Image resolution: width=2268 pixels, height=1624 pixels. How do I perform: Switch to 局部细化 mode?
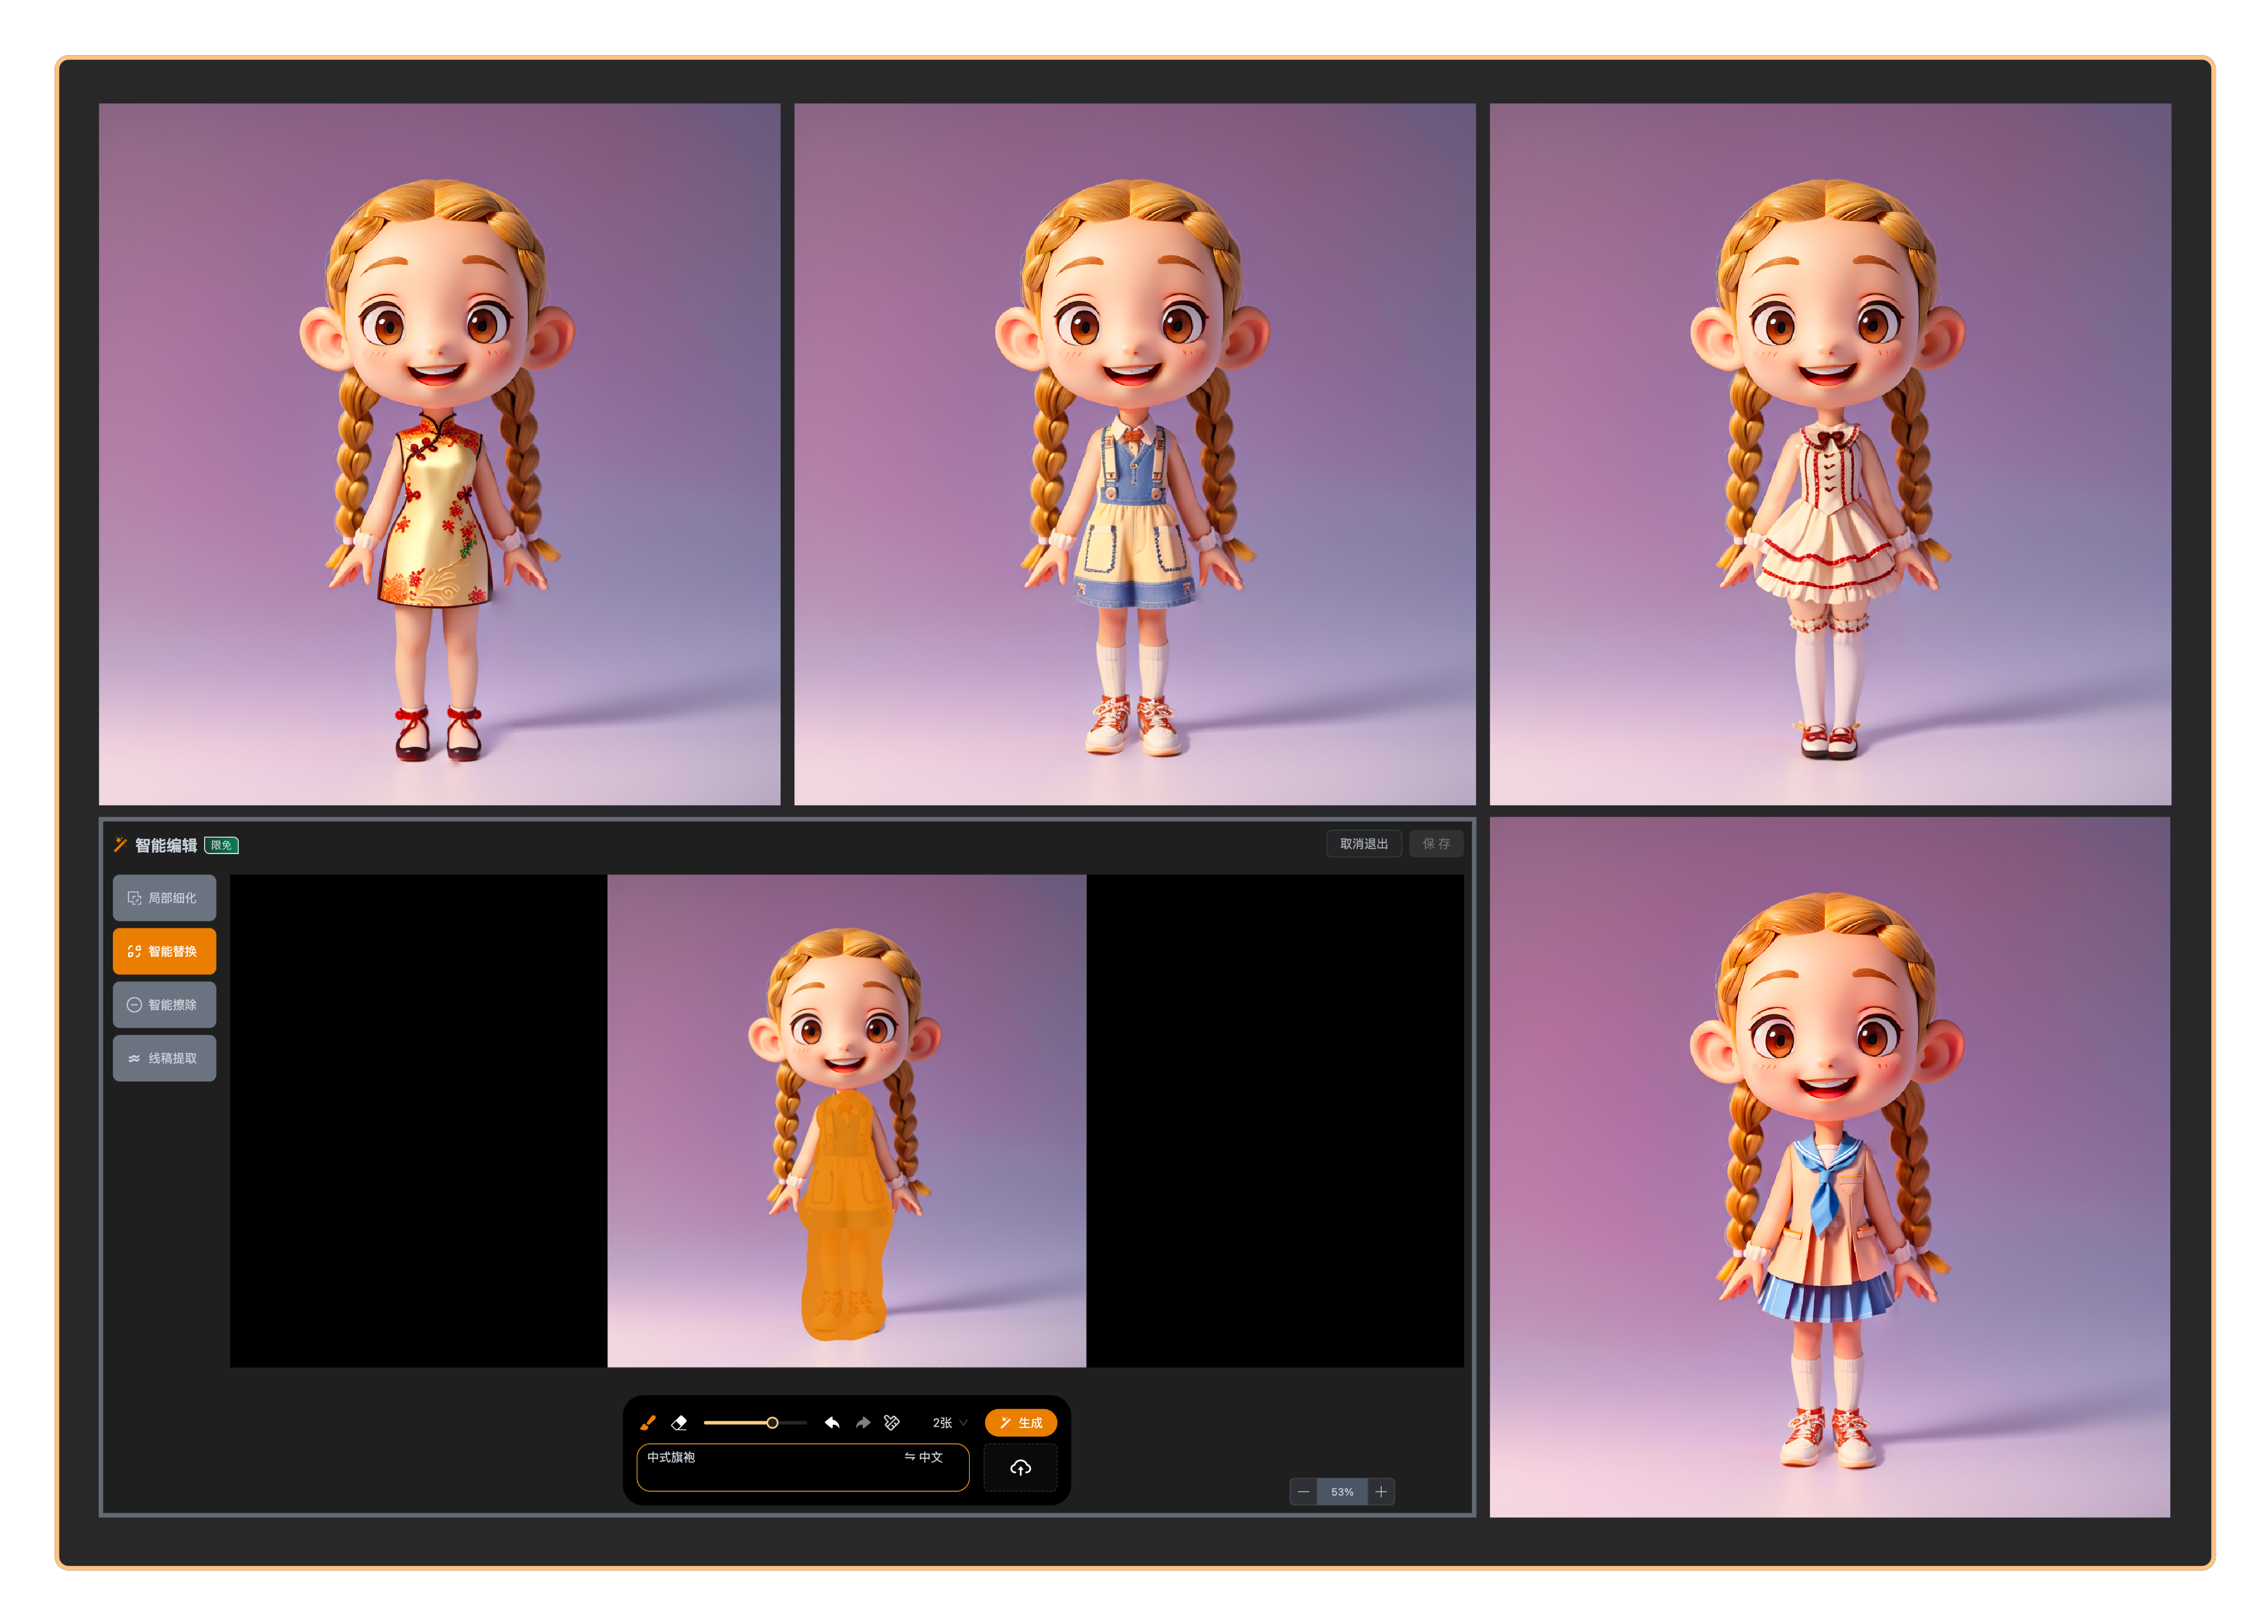(x=164, y=897)
